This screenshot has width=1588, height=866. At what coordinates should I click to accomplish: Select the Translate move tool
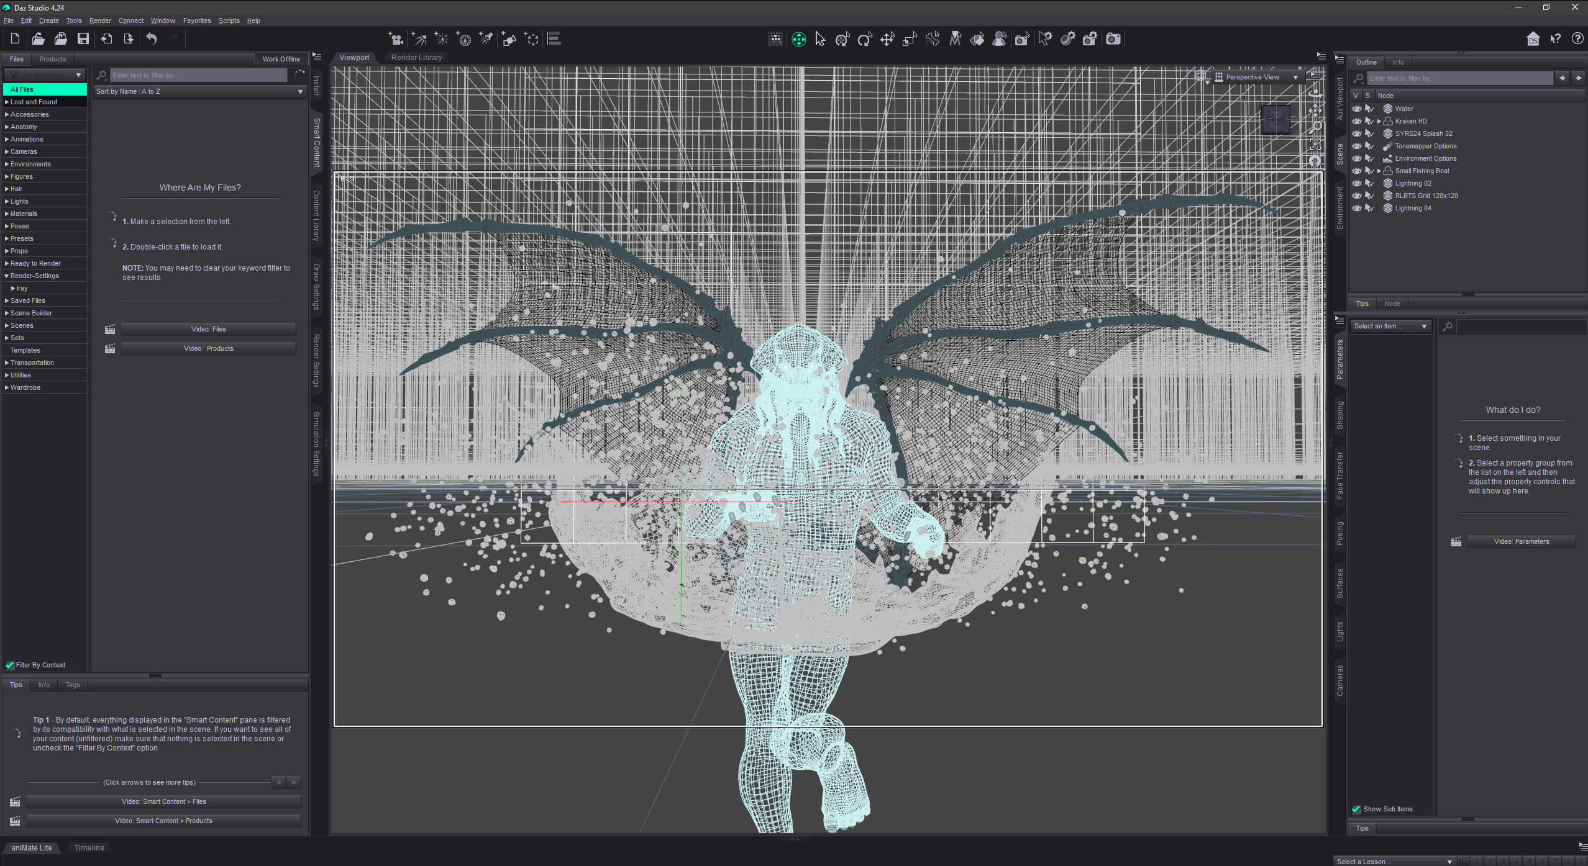(x=887, y=39)
